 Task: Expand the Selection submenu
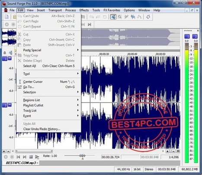pyautogui.click(x=49, y=92)
